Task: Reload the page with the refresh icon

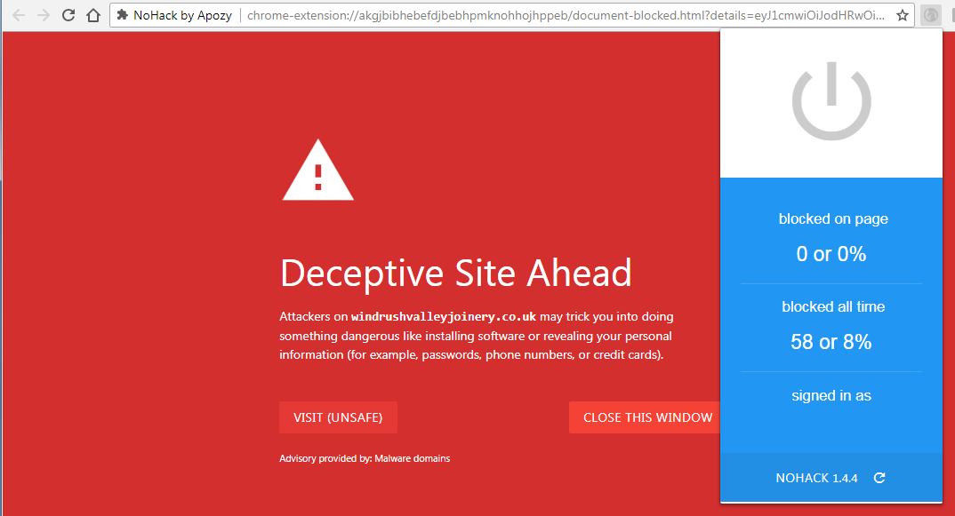Action: click(68, 15)
